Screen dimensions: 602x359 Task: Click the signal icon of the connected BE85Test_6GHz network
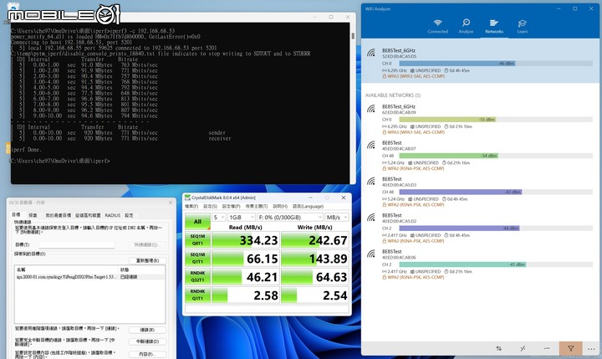tap(371, 53)
